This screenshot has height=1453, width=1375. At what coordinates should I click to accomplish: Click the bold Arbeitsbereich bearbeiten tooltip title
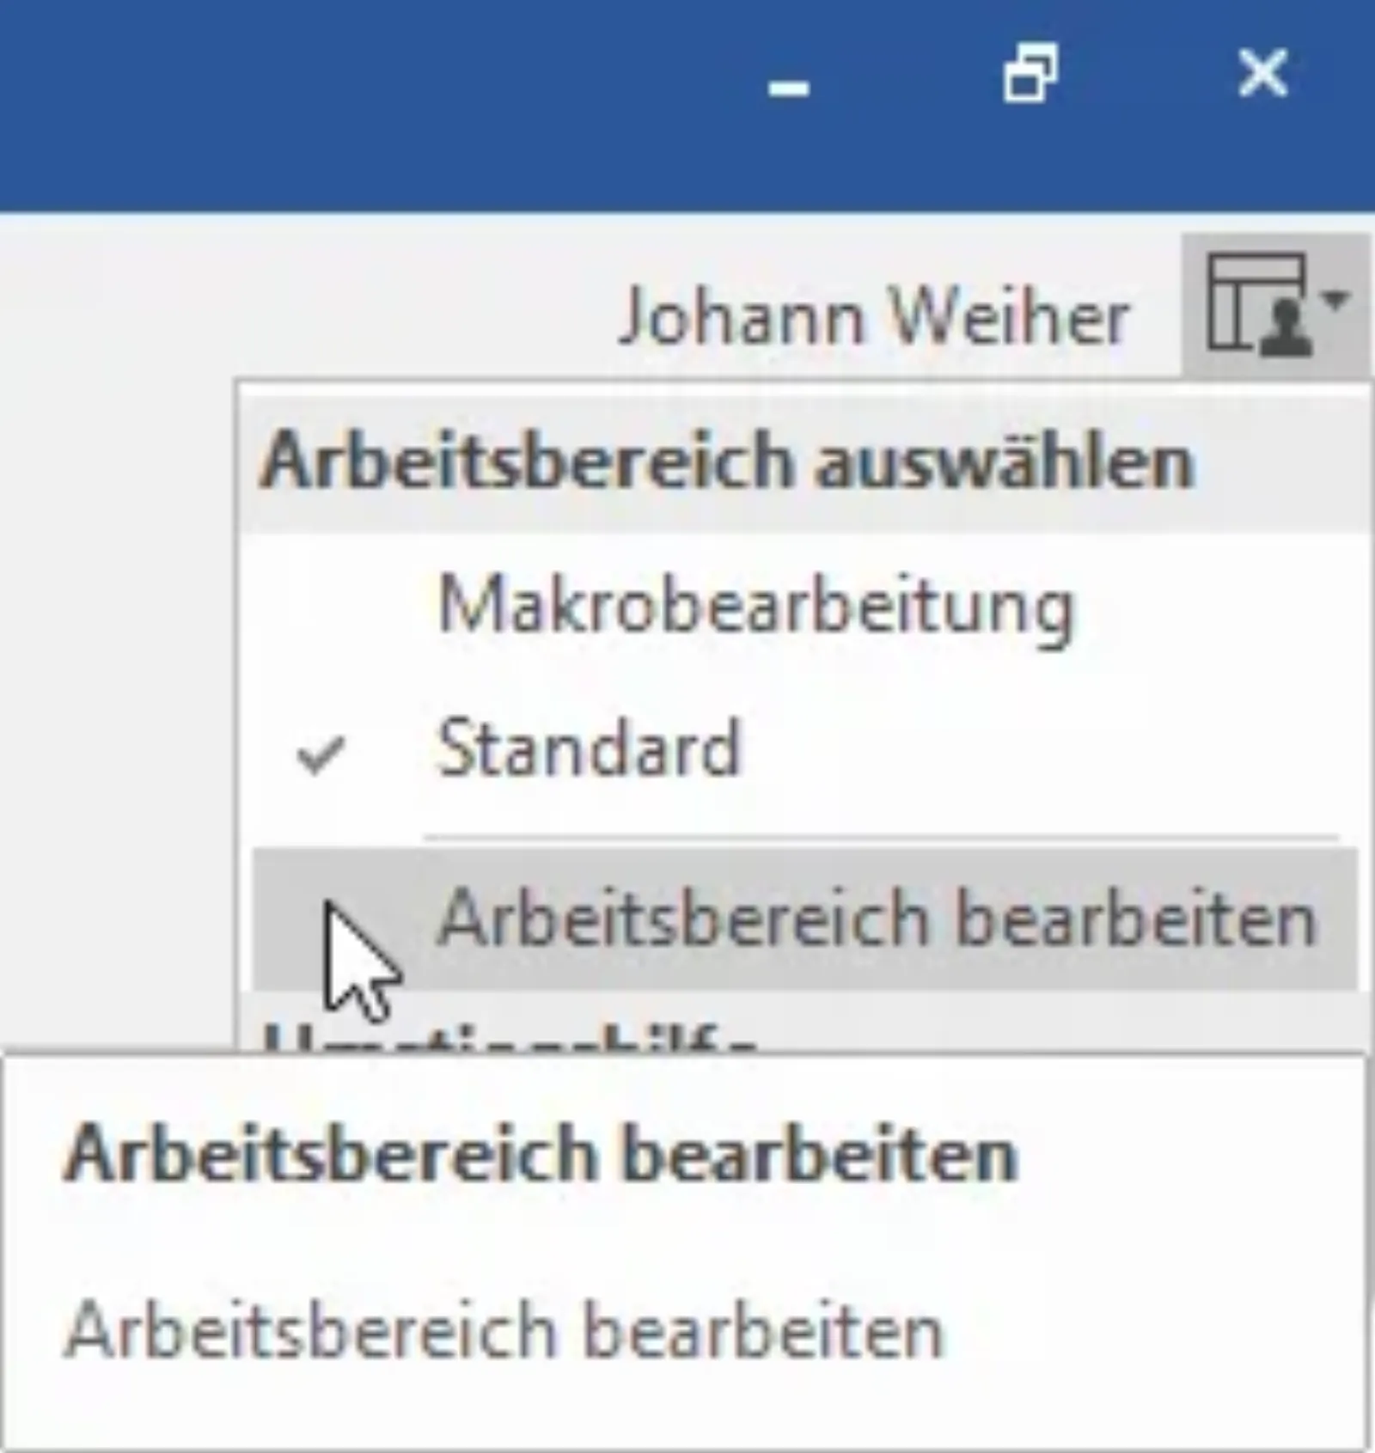tap(541, 1154)
